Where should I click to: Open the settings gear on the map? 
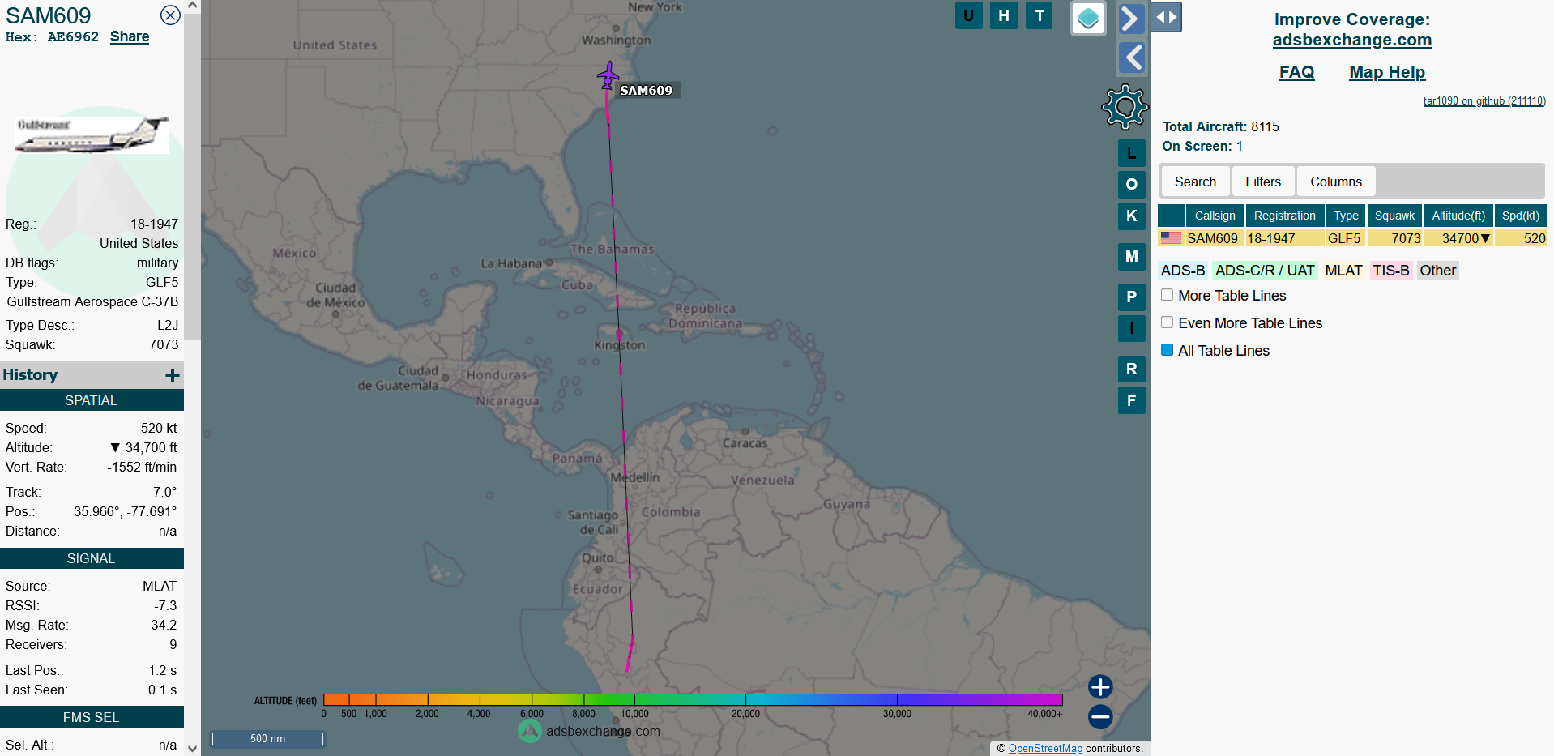click(1125, 106)
